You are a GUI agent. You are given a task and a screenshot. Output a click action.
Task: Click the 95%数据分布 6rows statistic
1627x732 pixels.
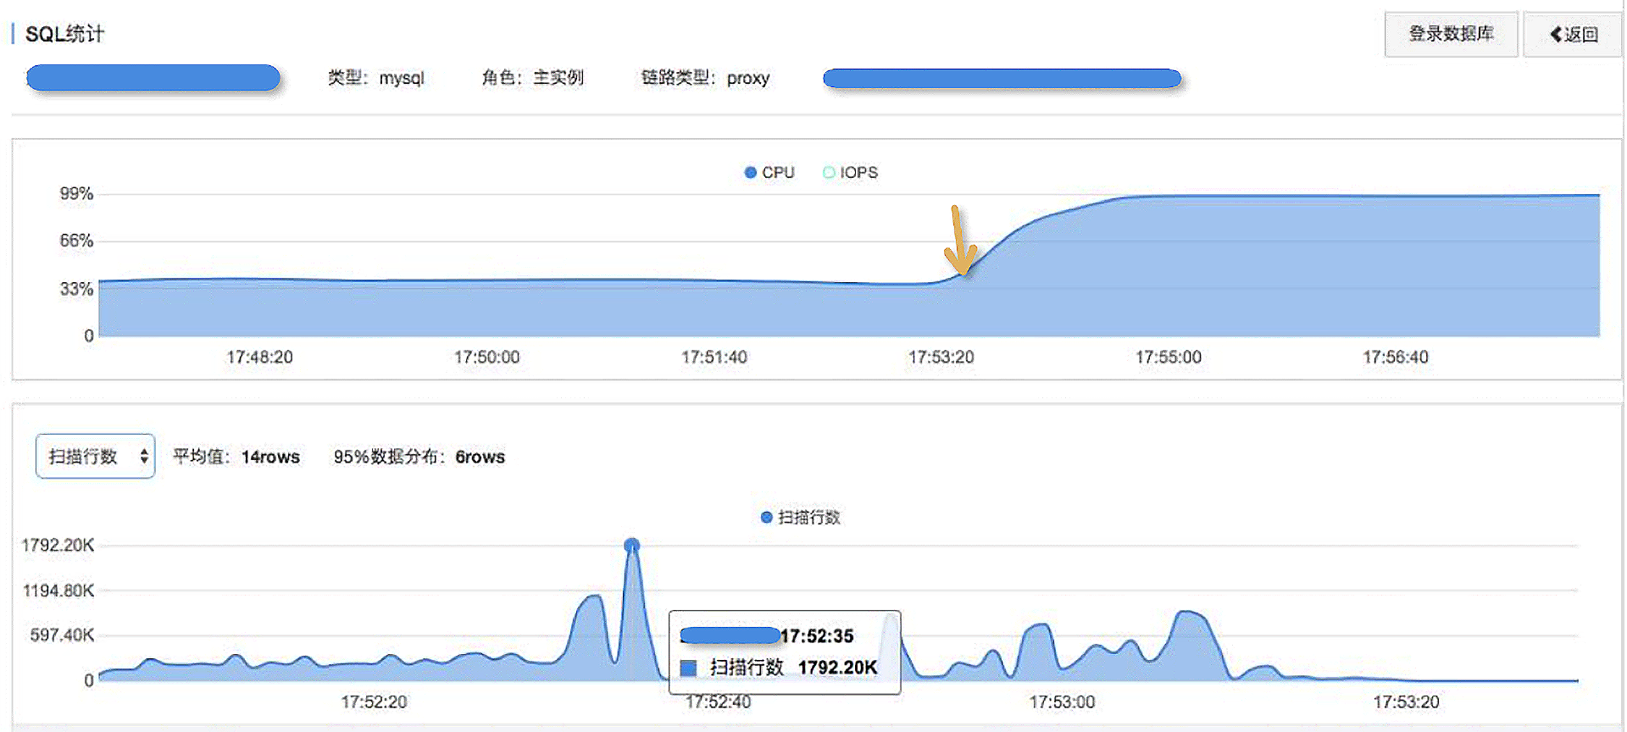[419, 457]
